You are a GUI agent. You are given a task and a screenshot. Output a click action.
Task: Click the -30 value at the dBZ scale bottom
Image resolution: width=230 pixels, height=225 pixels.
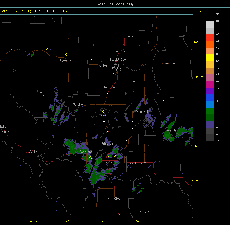coord(219,141)
